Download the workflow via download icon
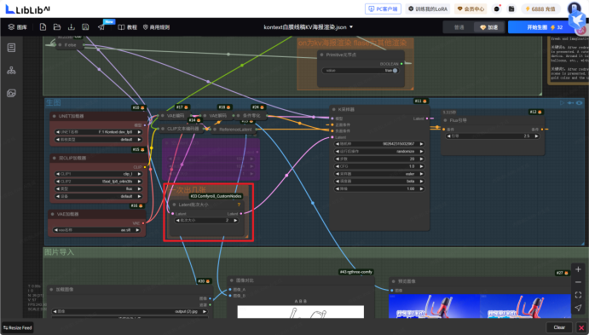 click(x=71, y=27)
